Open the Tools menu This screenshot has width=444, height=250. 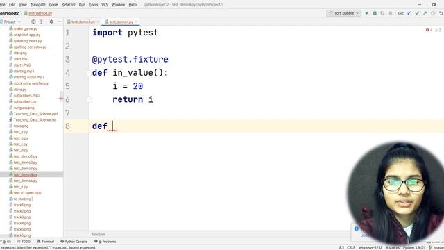pyautogui.click(x=93, y=5)
